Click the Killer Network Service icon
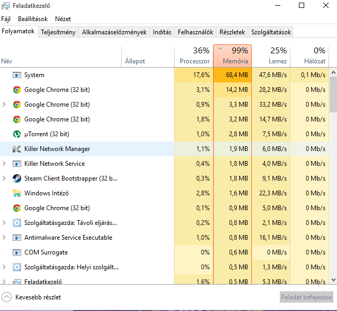This screenshot has width=337, height=311. (x=17, y=164)
